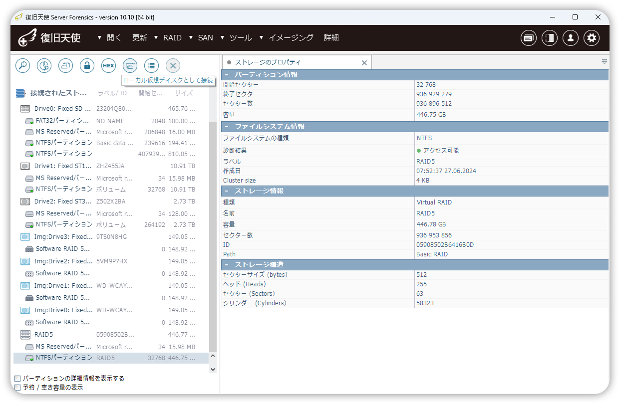Collapse the ストレージ情報 section
The image size is (620, 404).
click(x=227, y=191)
